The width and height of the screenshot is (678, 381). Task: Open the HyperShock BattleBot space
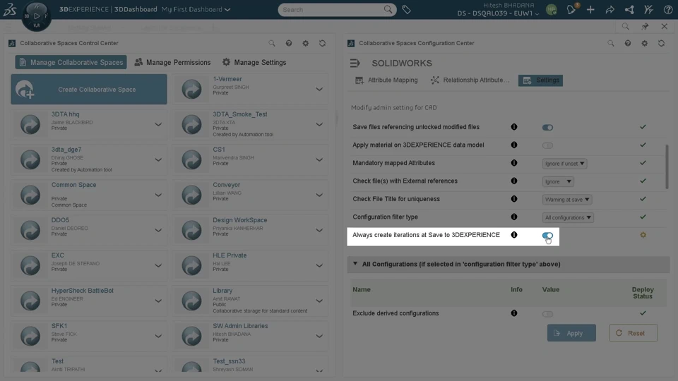click(89, 301)
